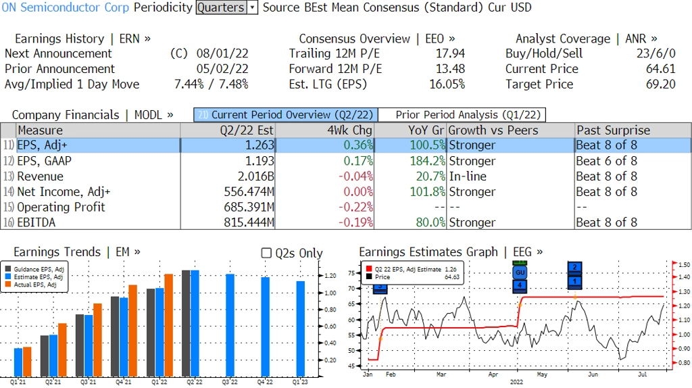
Task: Select row 15 Operating Profit
Action: tap(346, 207)
